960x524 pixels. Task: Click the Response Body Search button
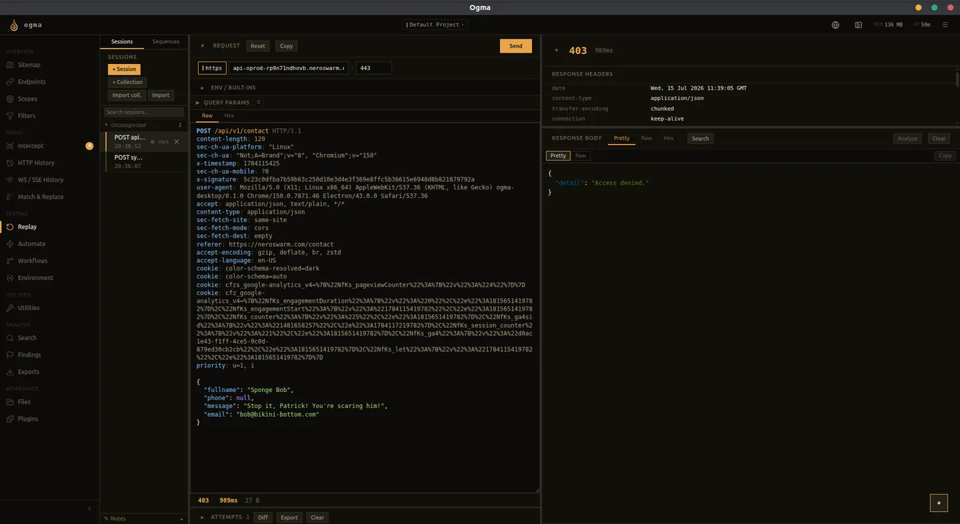700,139
